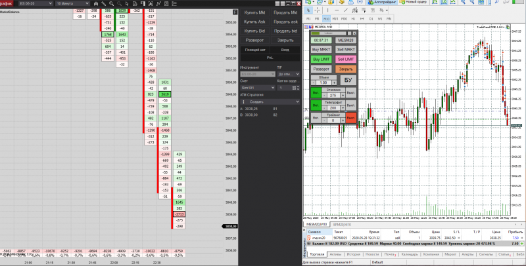The width and height of the screenshot is (526, 266).
Task: Switch to H1 timeframe
Action: click(353, 19)
